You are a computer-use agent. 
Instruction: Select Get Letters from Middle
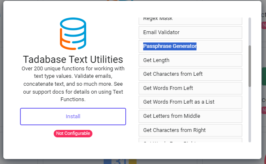(x=190, y=116)
